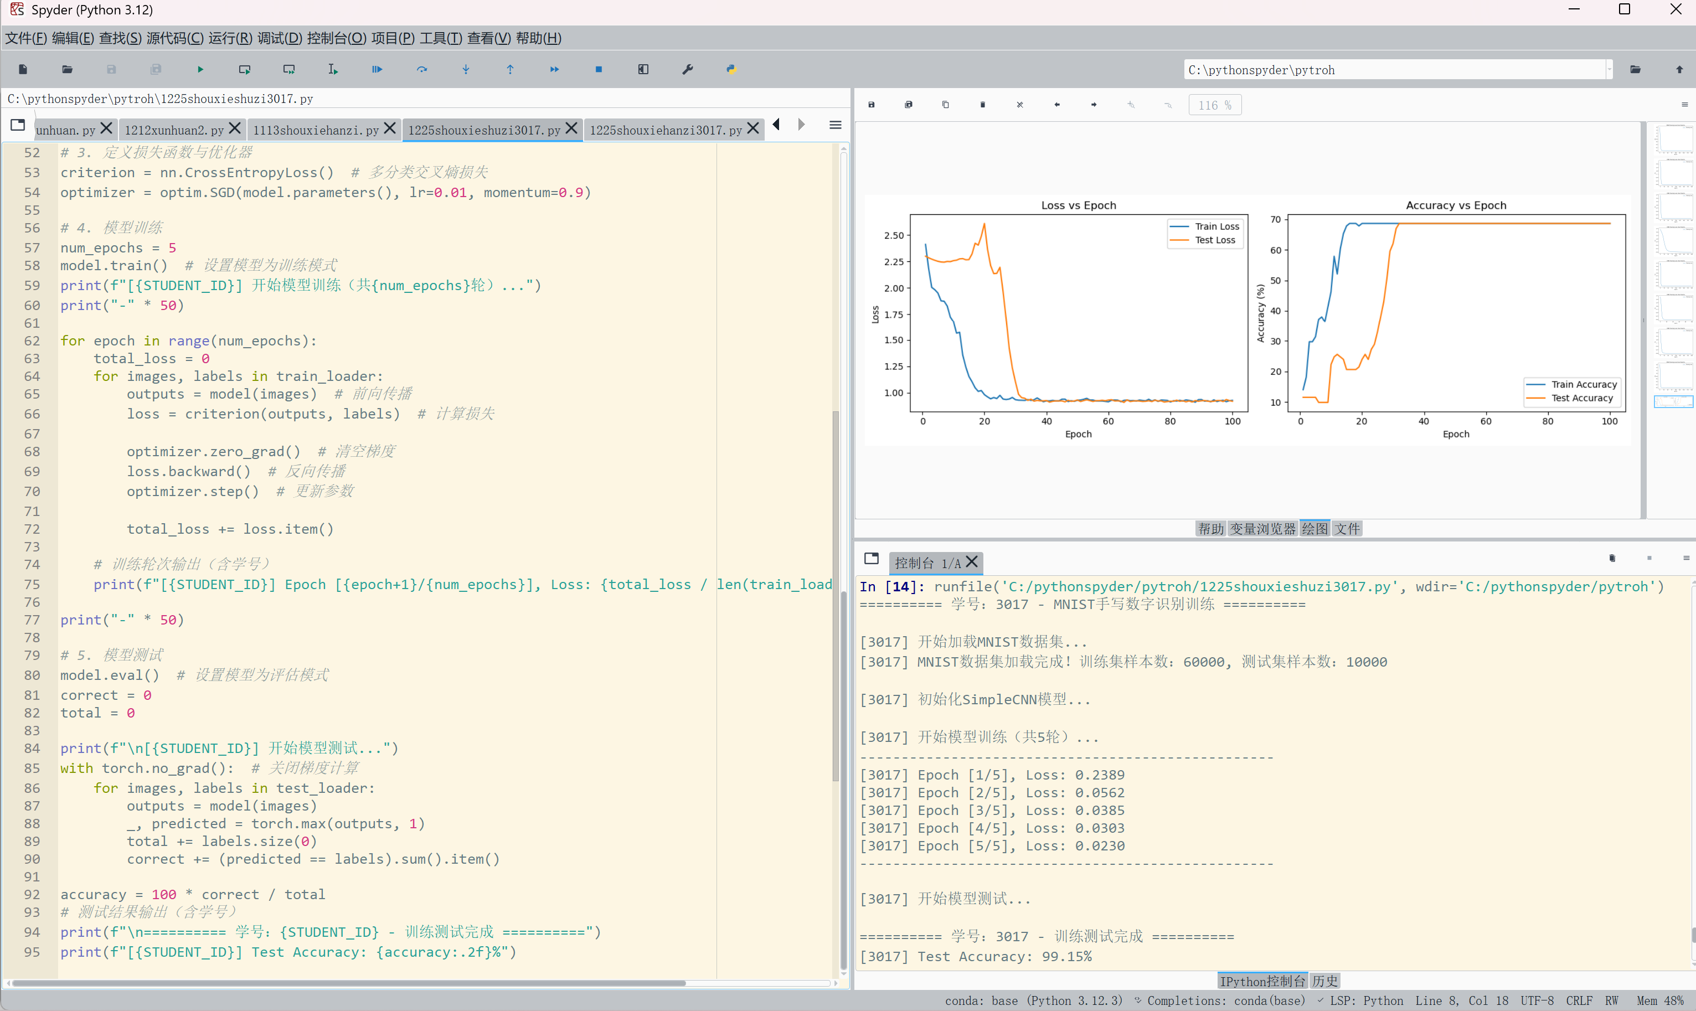Open preferences via the wrench icon
The image size is (1696, 1011).
click(687, 70)
